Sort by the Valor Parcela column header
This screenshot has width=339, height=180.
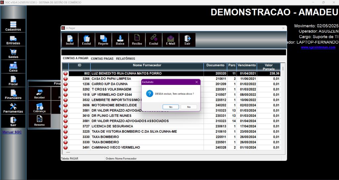point(268,67)
